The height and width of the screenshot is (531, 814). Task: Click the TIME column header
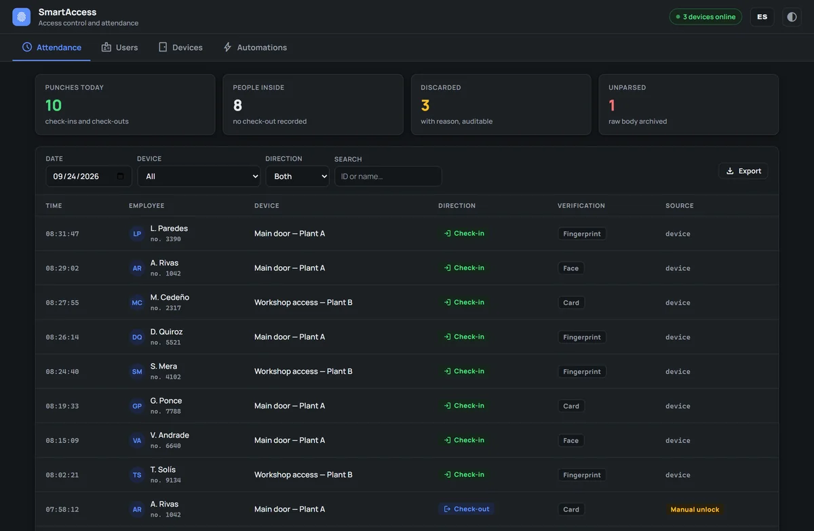click(x=54, y=206)
